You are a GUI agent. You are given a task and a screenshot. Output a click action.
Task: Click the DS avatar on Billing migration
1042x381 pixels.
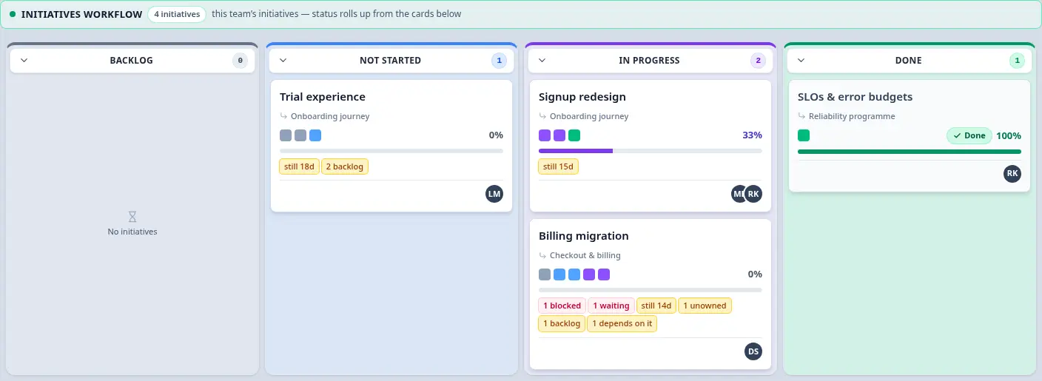tap(753, 351)
